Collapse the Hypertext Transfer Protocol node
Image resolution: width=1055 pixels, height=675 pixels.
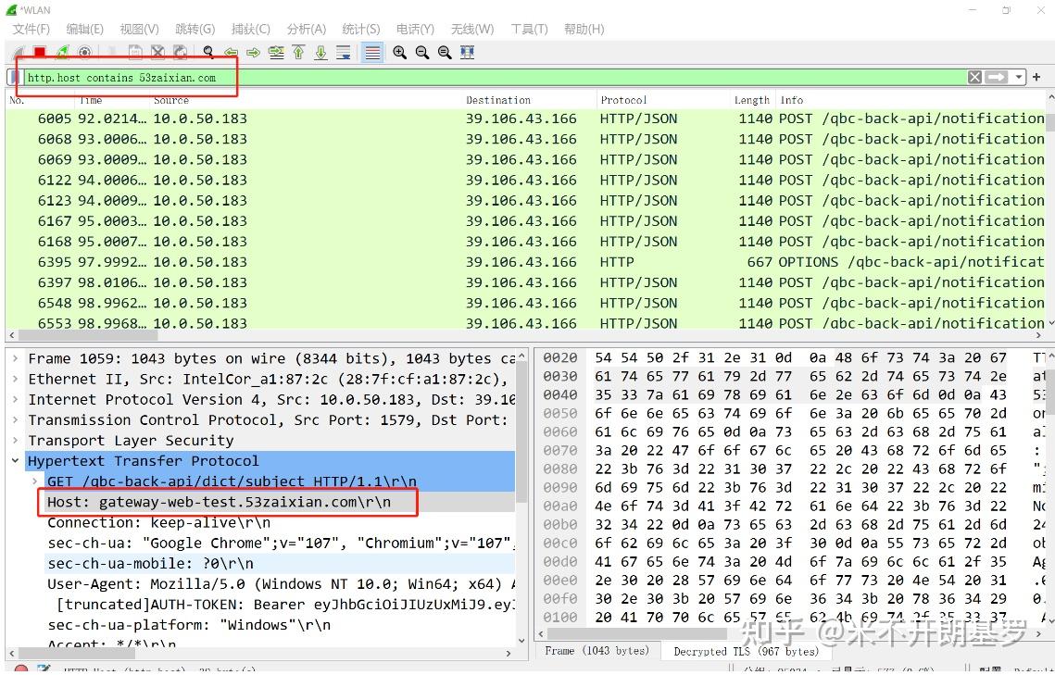click(x=15, y=460)
